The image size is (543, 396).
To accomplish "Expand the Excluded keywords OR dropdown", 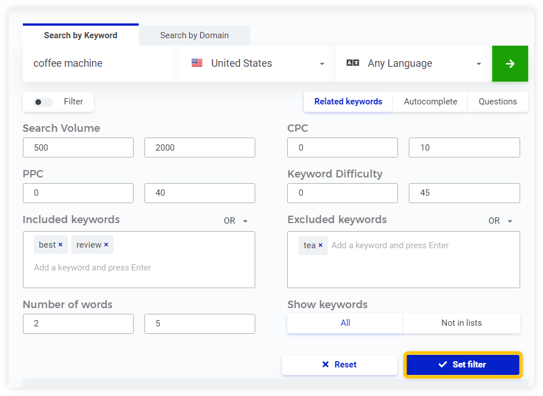I will tap(500, 221).
